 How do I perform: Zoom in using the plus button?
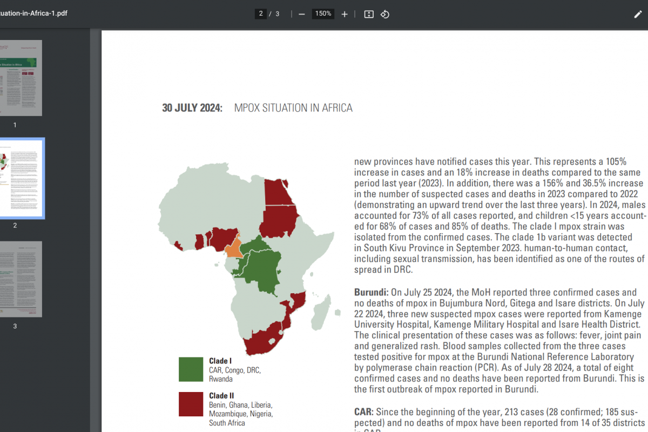[x=345, y=14]
